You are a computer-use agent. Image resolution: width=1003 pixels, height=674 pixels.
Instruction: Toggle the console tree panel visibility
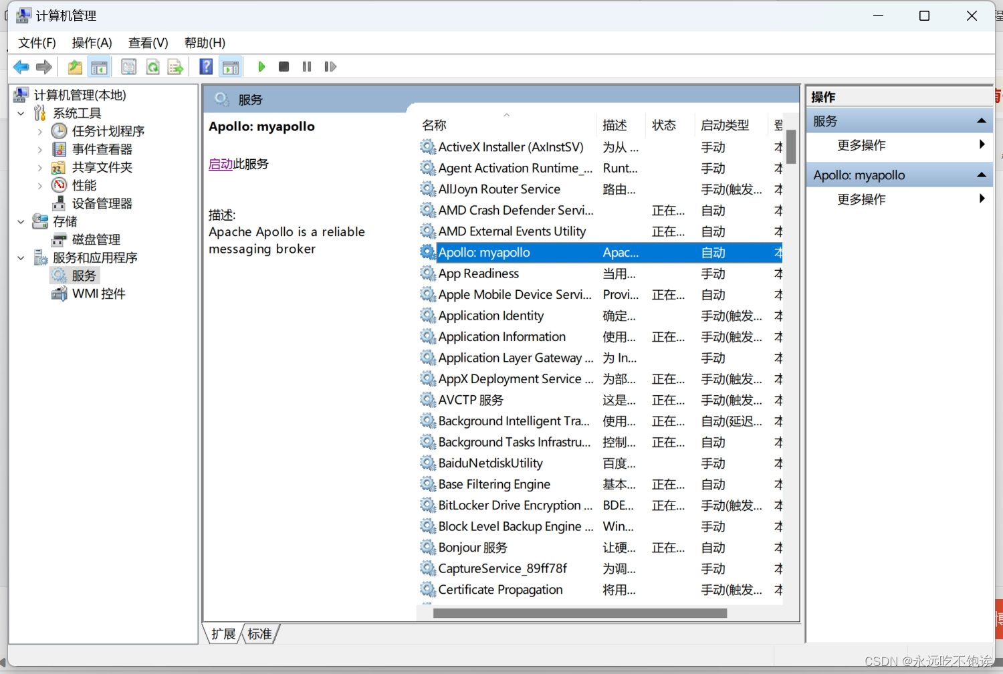[99, 66]
